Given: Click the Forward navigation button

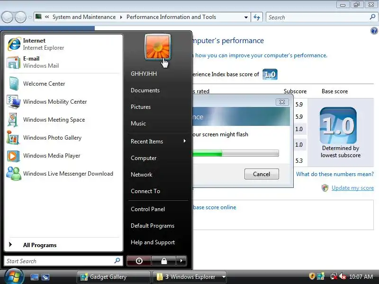Looking at the screenshot, I should click(x=20, y=17).
